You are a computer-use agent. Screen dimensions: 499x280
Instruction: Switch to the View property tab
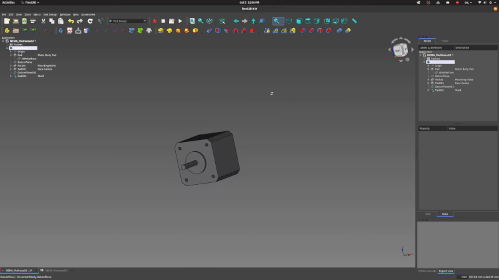428,213
